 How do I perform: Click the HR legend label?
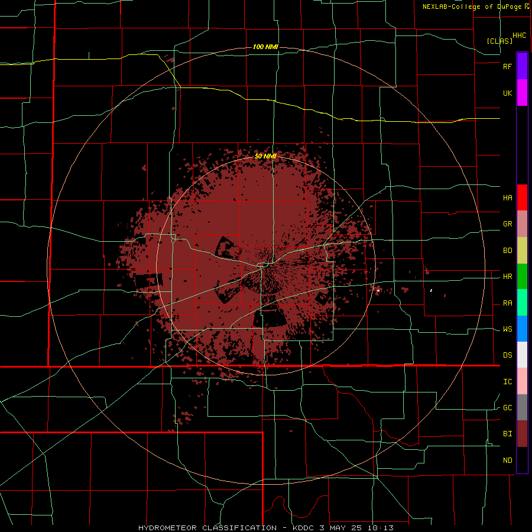coord(508,277)
